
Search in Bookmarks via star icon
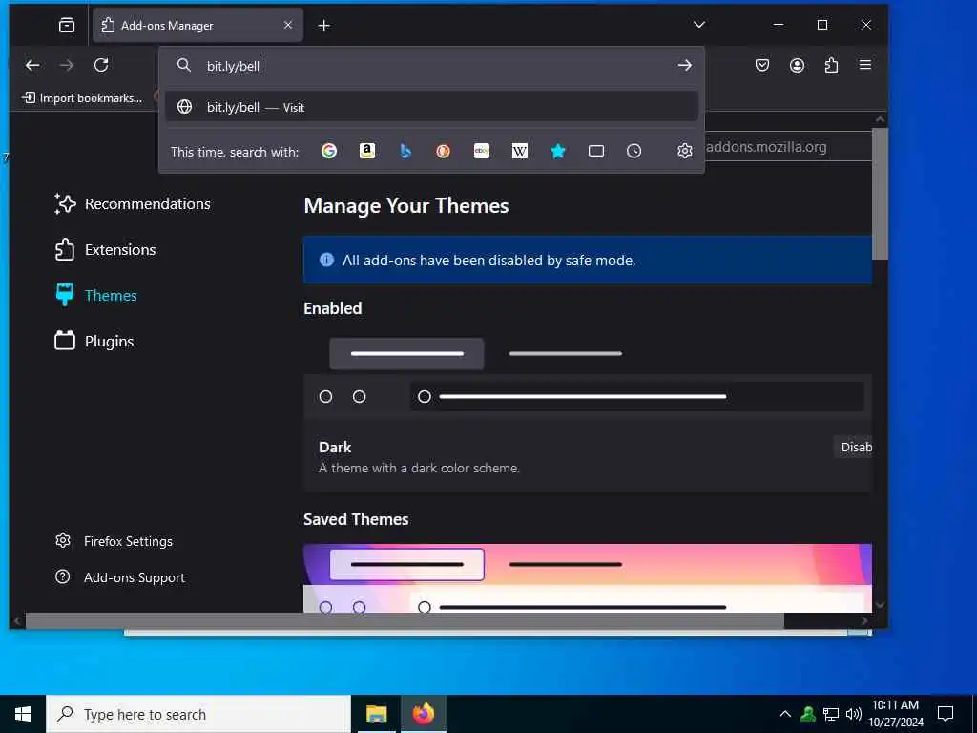tap(557, 151)
